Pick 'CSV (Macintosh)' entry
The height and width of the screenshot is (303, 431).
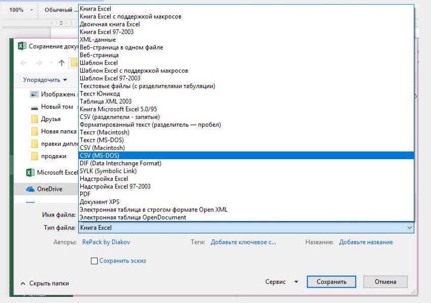(246, 147)
